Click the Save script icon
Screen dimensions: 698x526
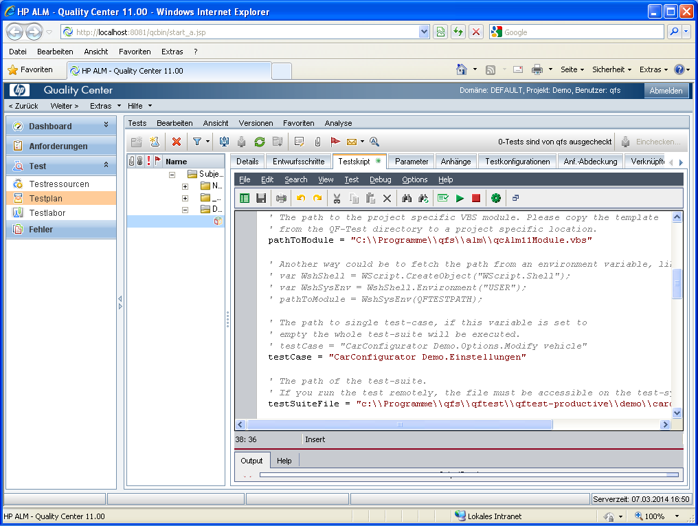tap(261, 199)
